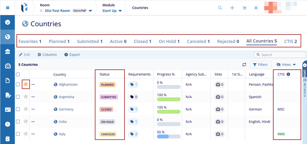Open the apps grid menu icon
The width and height of the screenshot is (307, 144).
point(8,8)
